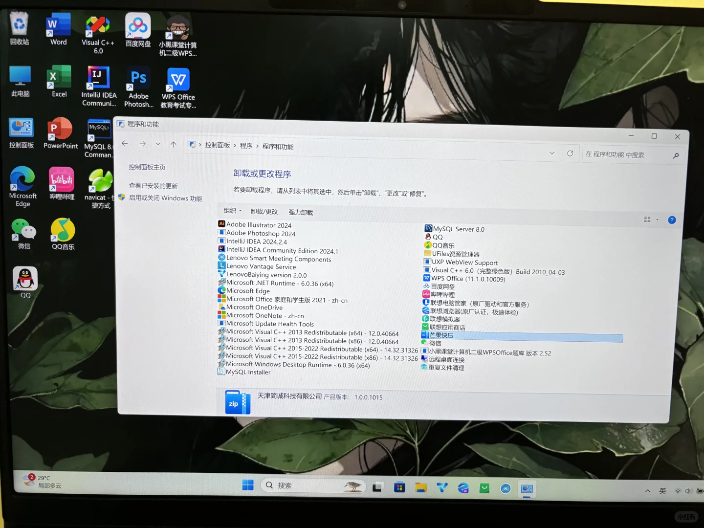Open help with the blue question mark icon
The height and width of the screenshot is (528, 704).
click(x=672, y=220)
